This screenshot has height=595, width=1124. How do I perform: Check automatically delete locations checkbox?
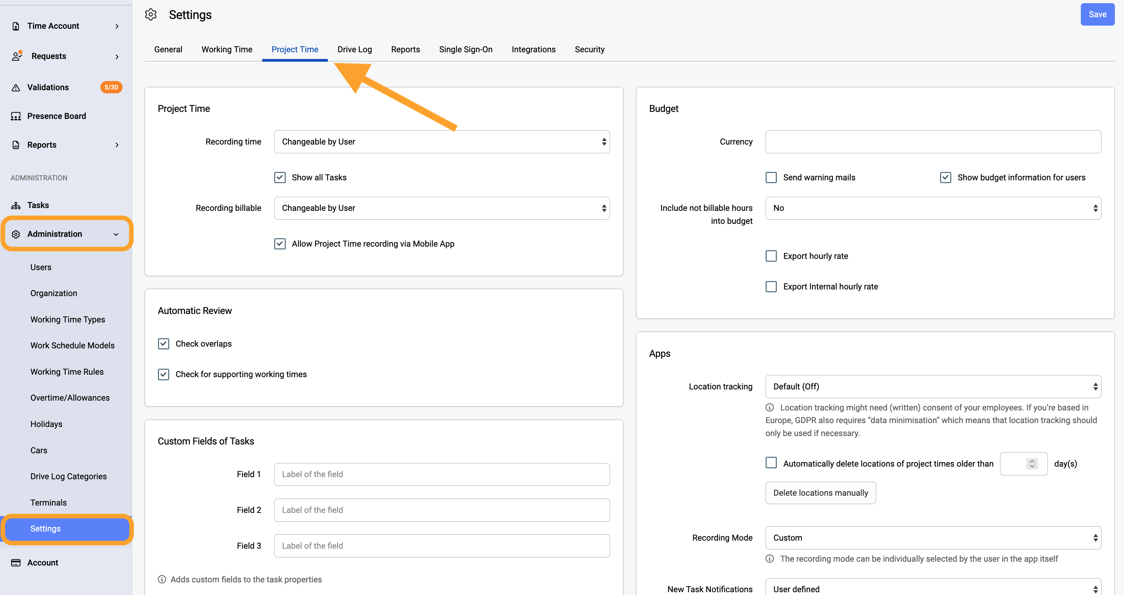pos(771,463)
